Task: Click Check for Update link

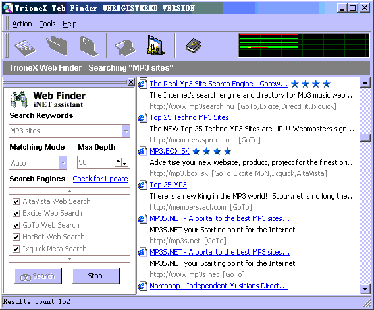Action: tap(101, 179)
